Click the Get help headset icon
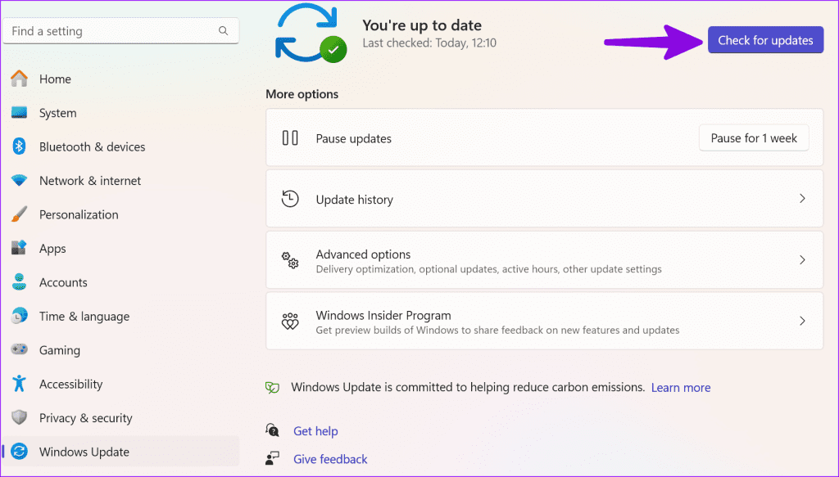This screenshot has width=839, height=477. click(272, 430)
